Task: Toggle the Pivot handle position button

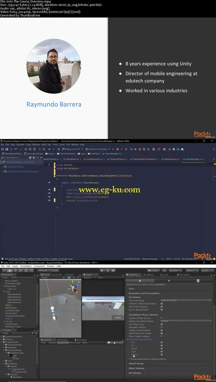Action: coord(44,270)
